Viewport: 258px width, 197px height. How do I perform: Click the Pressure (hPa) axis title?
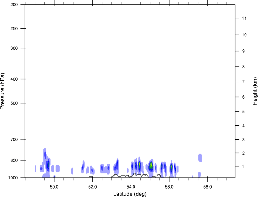(x=2, y=91)
